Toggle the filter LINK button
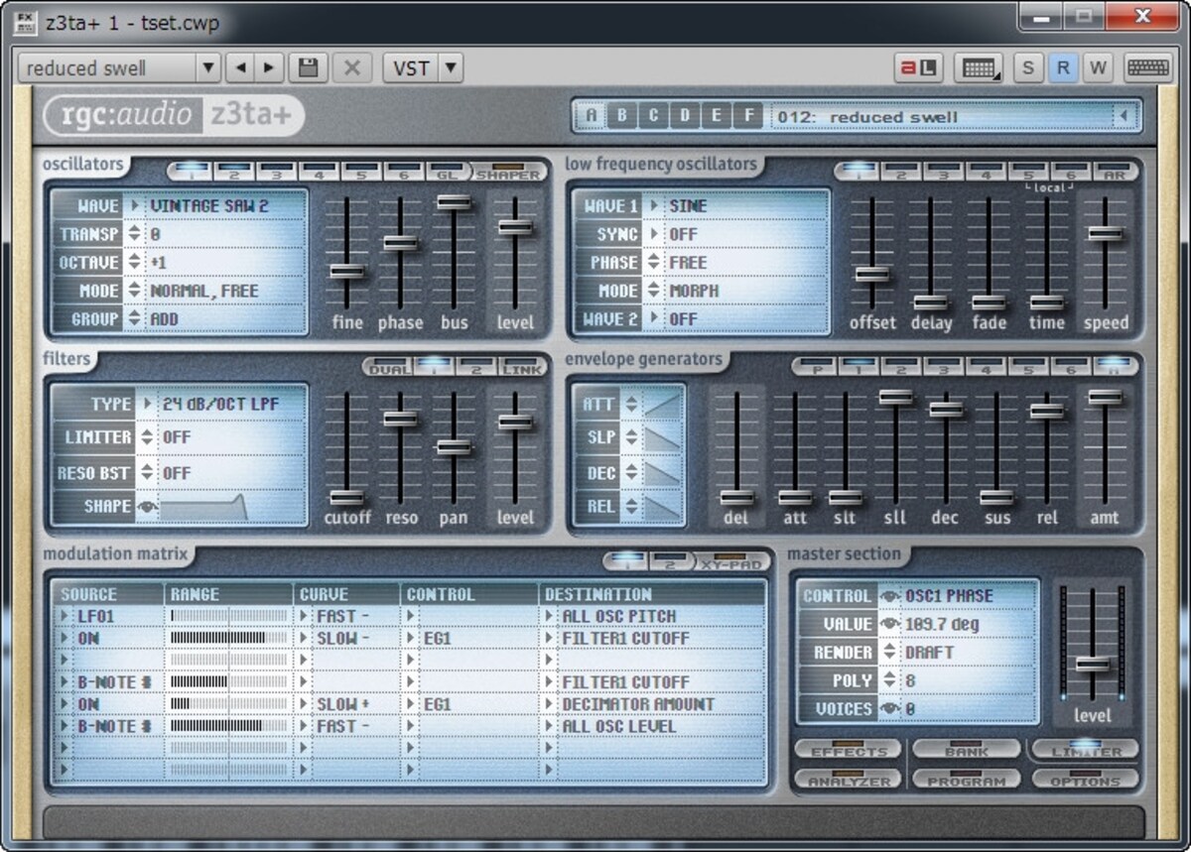The image size is (1191, 852). point(522,367)
